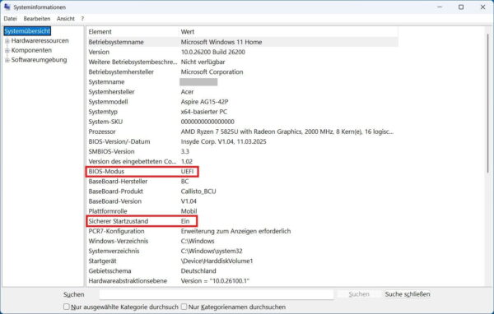
Task: Expand the Softwareumgebung tree node
Action: pos(7,60)
